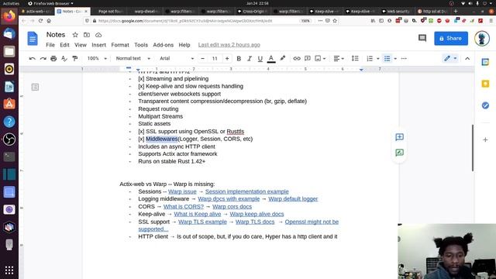Show more toolbar options (three dots)
496x279 pixels.
point(404,59)
